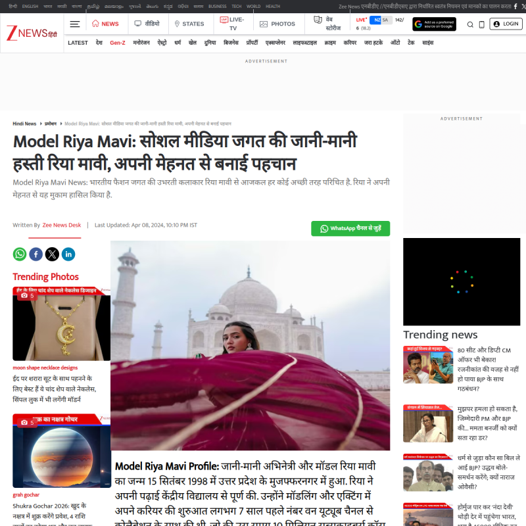Add as preferred source on Google
This screenshot has height=526, width=526.
[434, 24]
